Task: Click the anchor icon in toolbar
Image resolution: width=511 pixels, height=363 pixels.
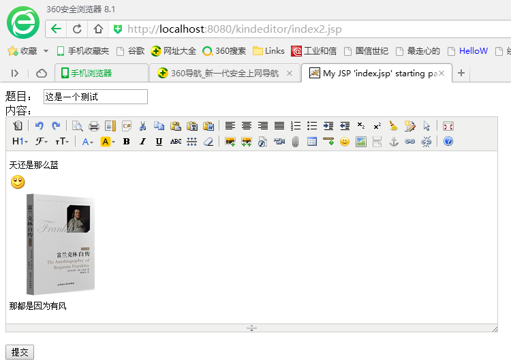Action: [393, 142]
